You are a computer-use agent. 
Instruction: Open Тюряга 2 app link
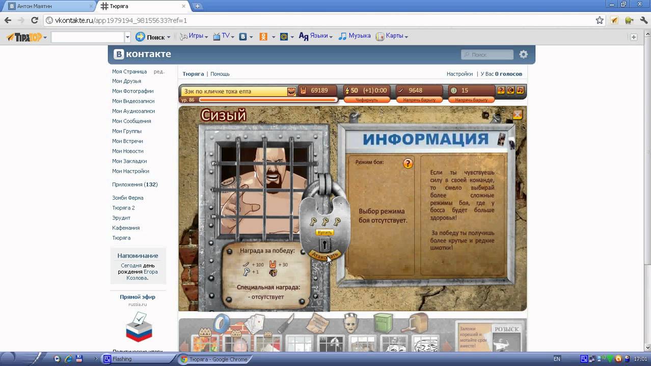click(x=123, y=208)
